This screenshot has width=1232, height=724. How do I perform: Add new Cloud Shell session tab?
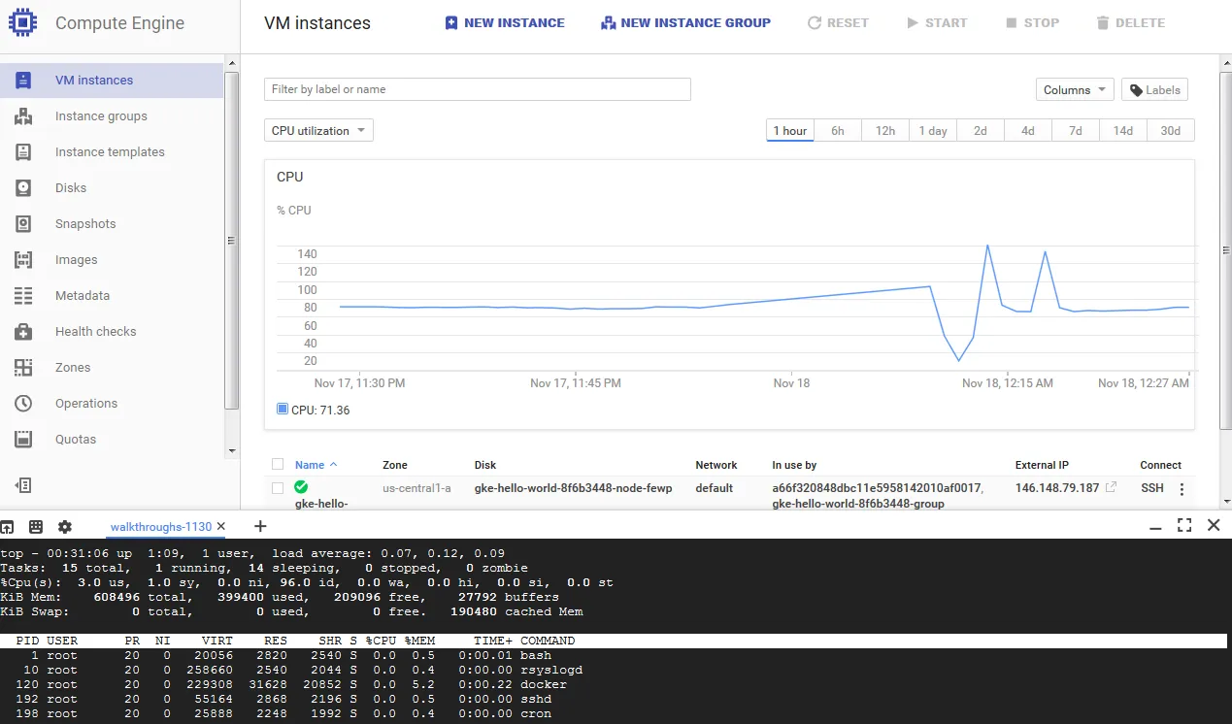point(260,526)
